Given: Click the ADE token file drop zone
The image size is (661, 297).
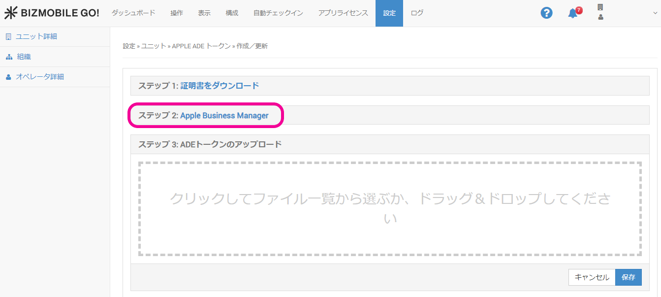Looking at the screenshot, I should (390, 209).
